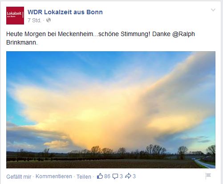Click the share arrow icon
Screen dimensions: 223x184
tap(128, 176)
